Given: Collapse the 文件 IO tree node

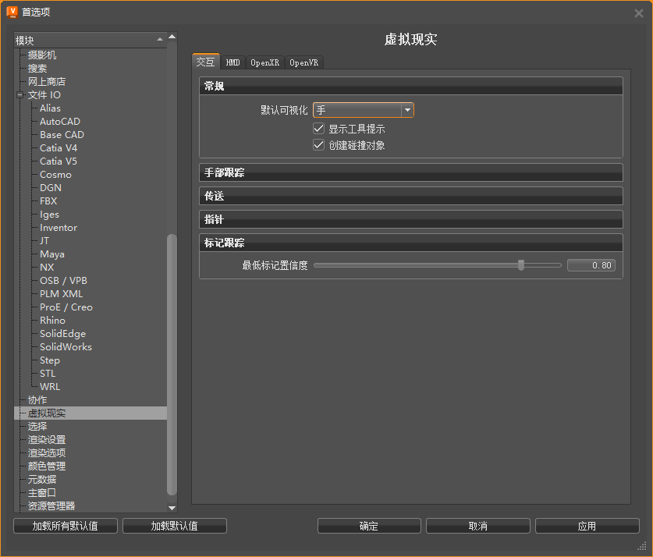Looking at the screenshot, I should click(x=20, y=95).
